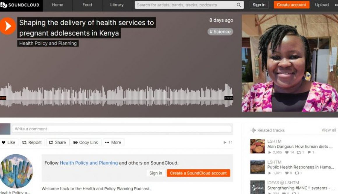Viewport: 338px width, 194px height.
Task: View the likes on Public Health Responses track
Action: point(289,173)
